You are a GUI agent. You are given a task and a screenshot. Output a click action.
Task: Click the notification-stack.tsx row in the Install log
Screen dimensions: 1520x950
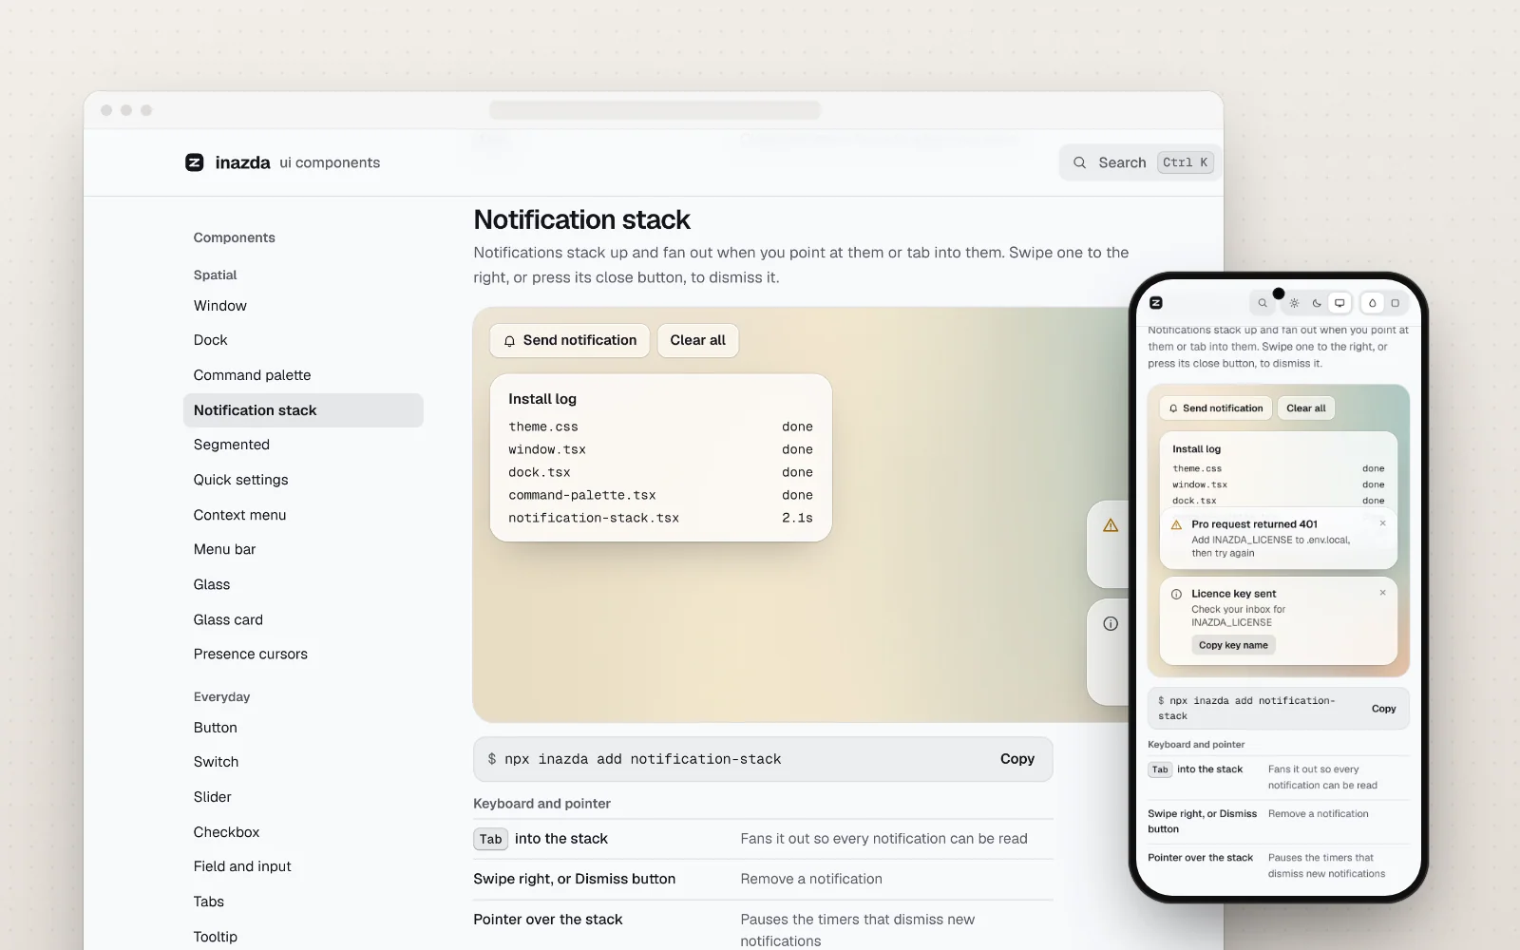tap(660, 518)
